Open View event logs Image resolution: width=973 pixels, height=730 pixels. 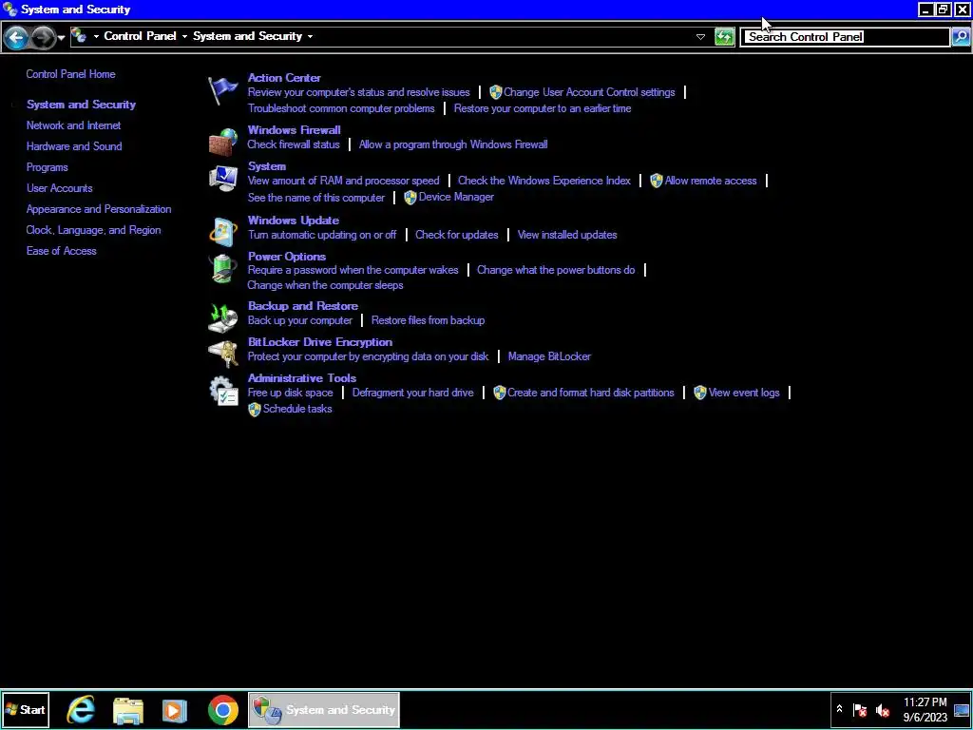[744, 393]
